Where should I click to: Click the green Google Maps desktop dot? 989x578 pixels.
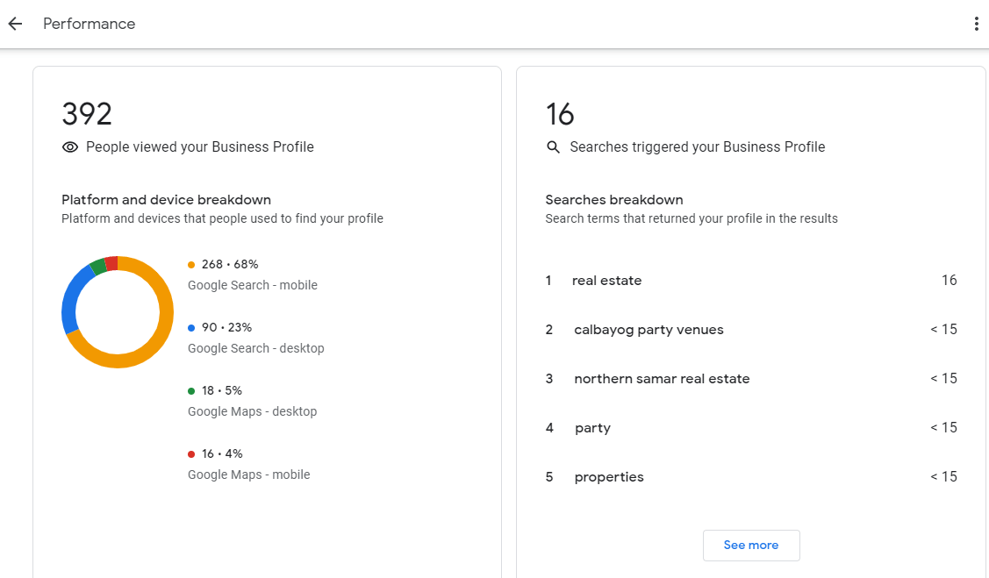(191, 390)
